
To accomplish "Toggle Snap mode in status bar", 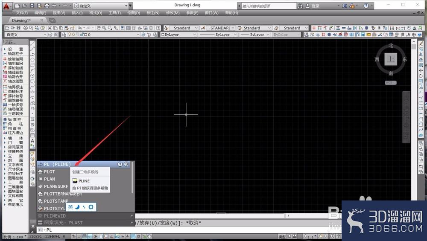I will [79, 236].
